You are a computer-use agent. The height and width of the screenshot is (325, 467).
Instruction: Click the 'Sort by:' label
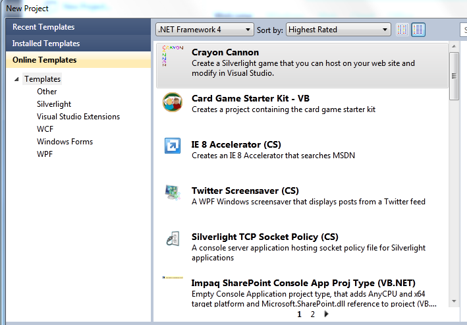click(270, 30)
